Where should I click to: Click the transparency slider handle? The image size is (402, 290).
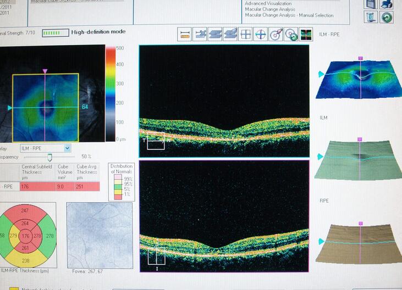[49, 157]
